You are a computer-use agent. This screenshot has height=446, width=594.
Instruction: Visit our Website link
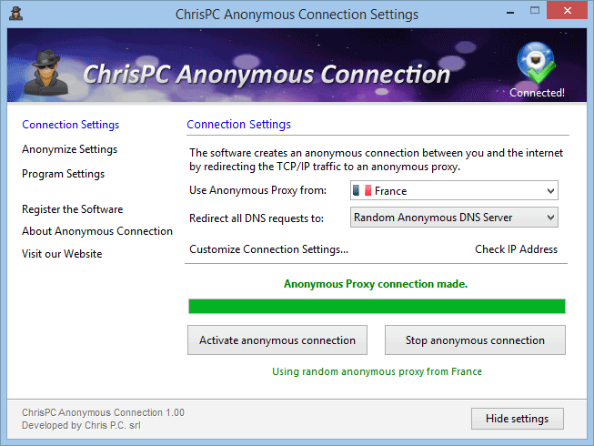(62, 254)
